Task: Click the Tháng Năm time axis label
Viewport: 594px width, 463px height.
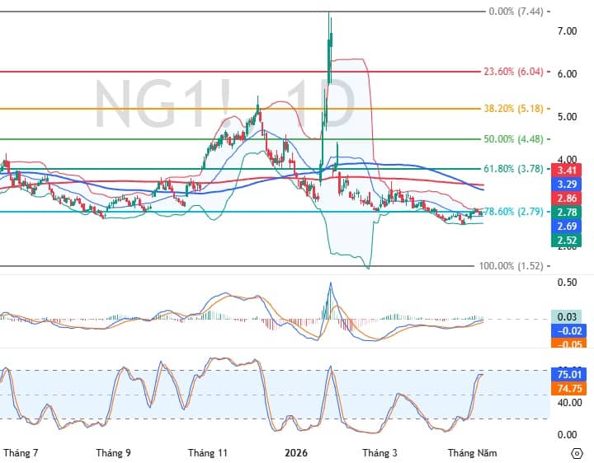Action: (472, 453)
